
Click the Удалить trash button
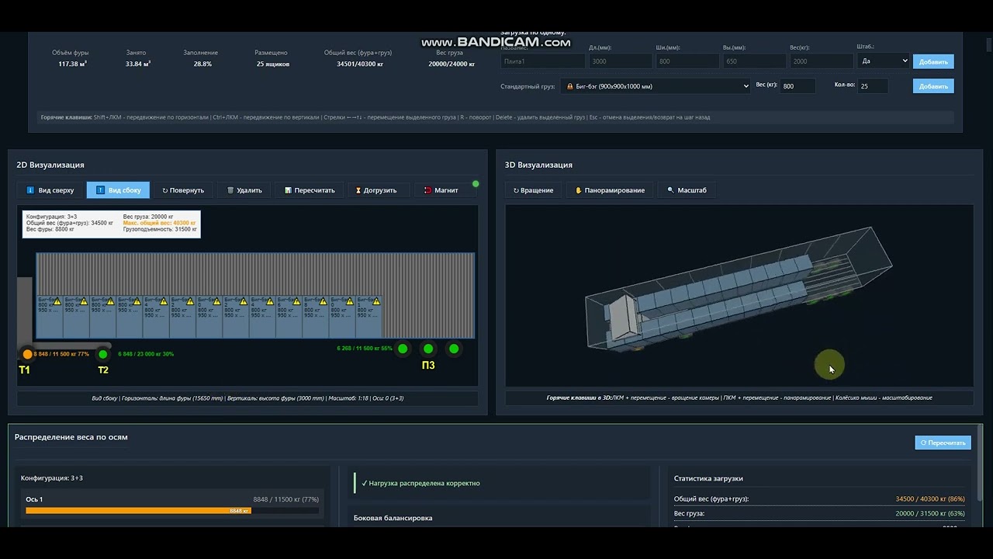click(x=244, y=190)
